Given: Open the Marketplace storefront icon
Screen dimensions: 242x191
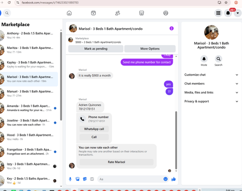Looking at the screenshot, I should click(141, 13).
